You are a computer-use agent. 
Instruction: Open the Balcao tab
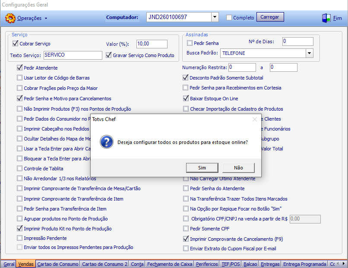(x=250, y=264)
